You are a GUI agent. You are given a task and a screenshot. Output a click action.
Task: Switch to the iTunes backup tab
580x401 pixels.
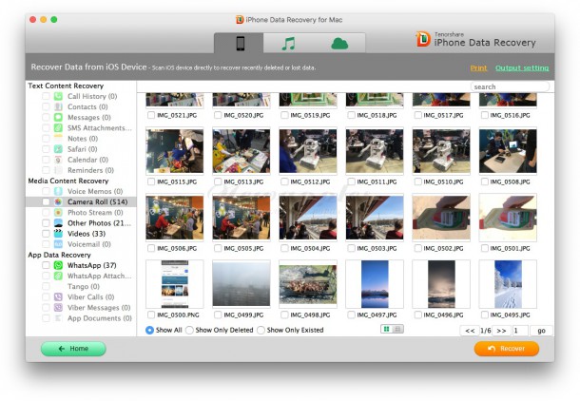pyautogui.click(x=288, y=44)
